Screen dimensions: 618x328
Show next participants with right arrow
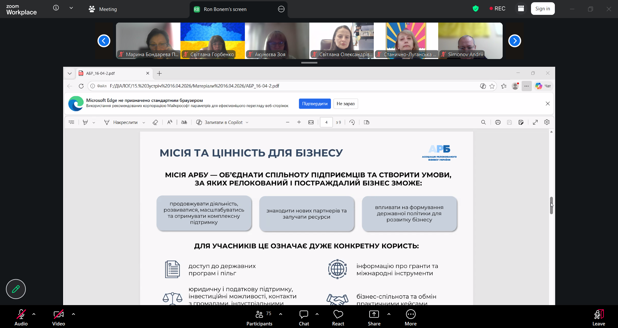click(x=515, y=41)
